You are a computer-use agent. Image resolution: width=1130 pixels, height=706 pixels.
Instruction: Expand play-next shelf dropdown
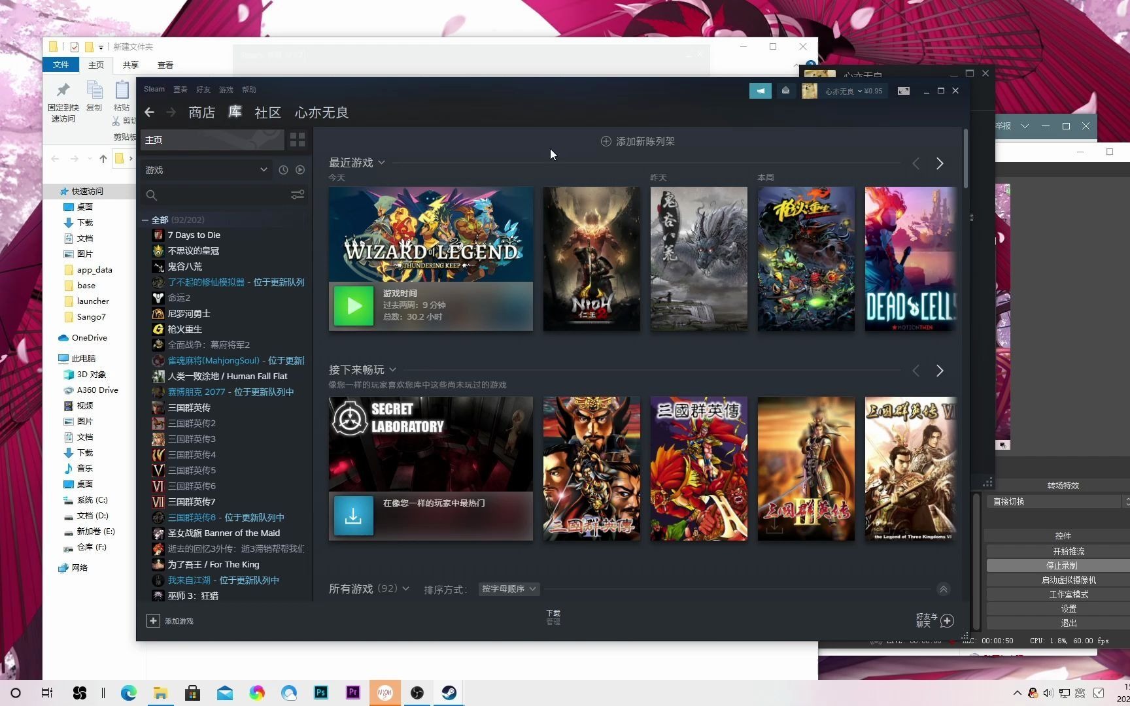click(x=392, y=370)
